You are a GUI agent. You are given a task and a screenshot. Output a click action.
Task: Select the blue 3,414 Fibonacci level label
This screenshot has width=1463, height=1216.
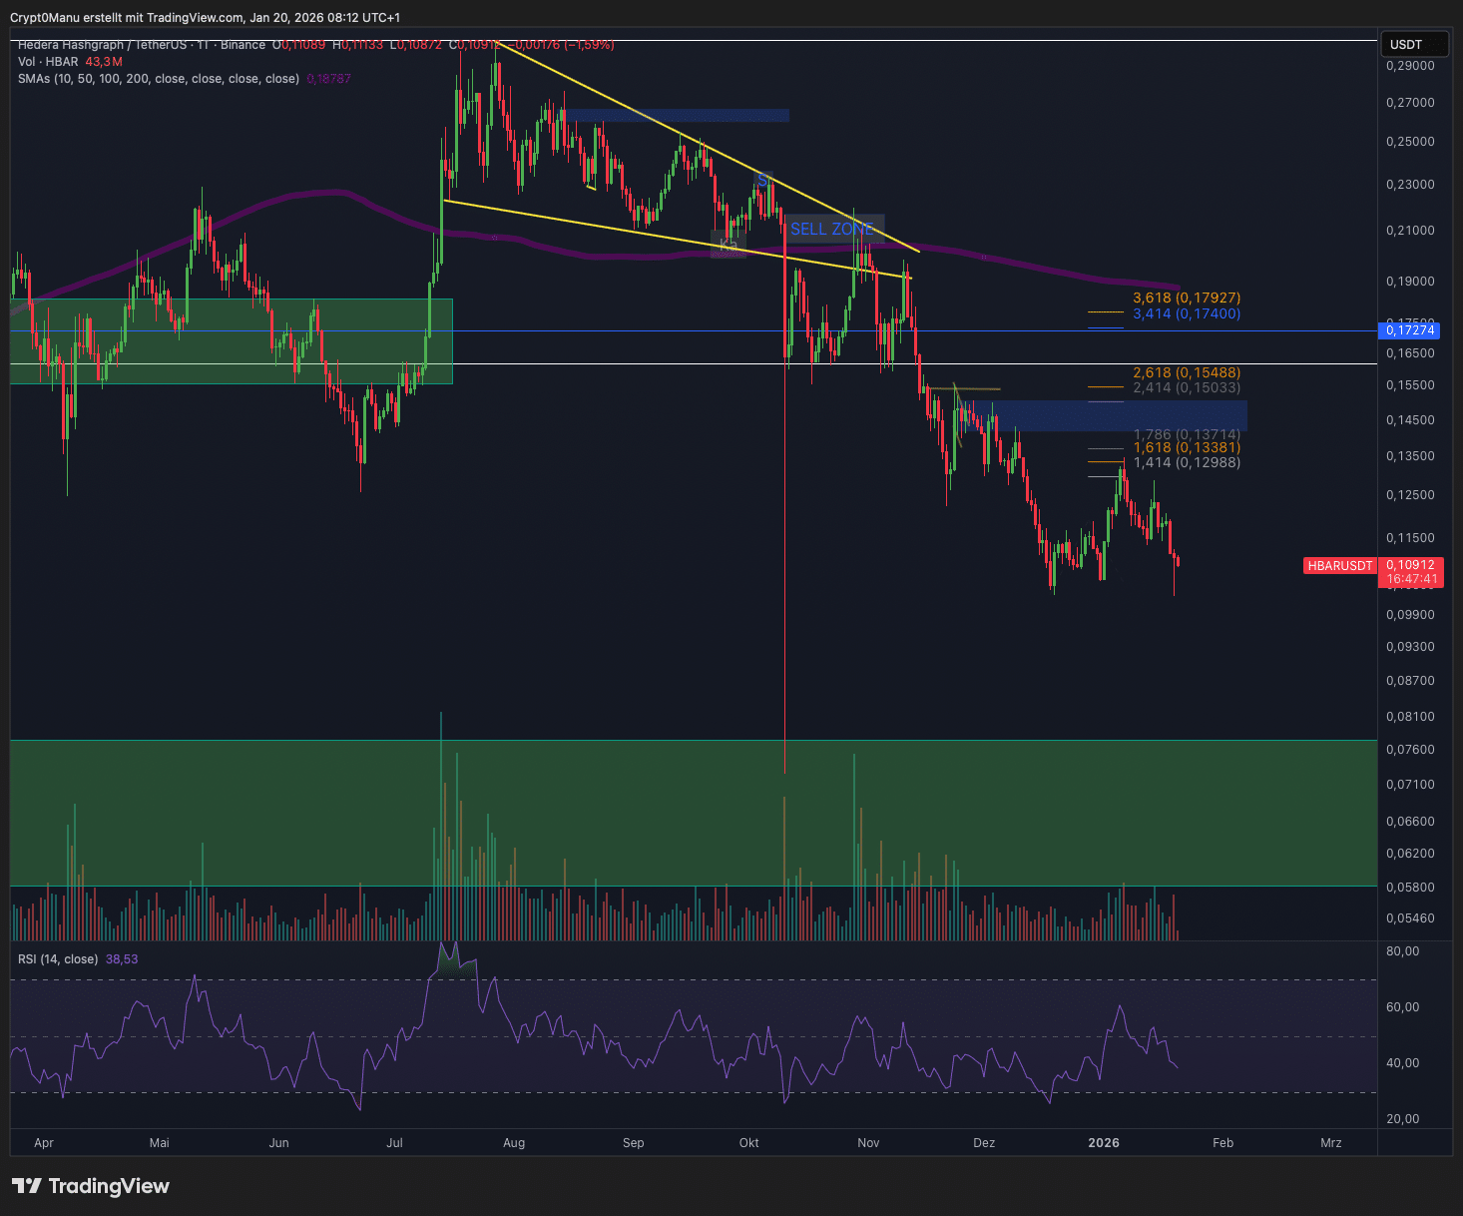1186,313
